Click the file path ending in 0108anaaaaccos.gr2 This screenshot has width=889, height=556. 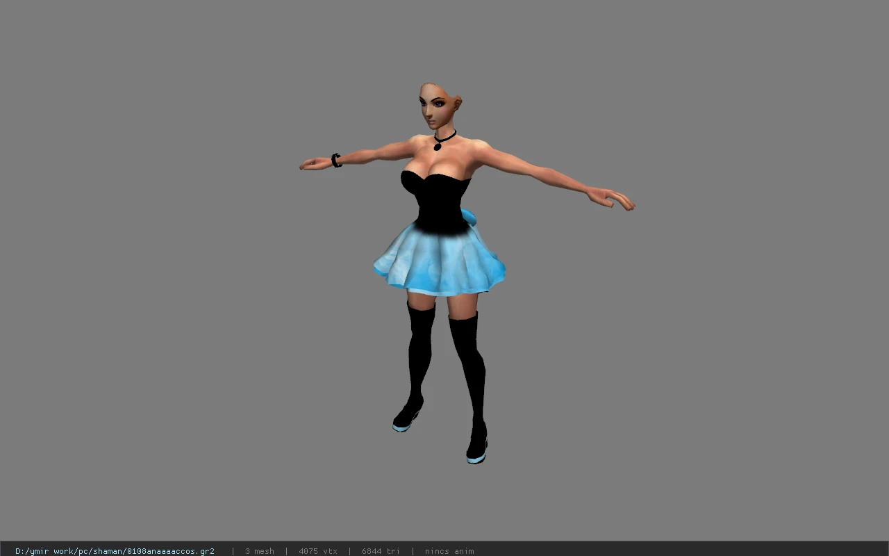(115, 551)
